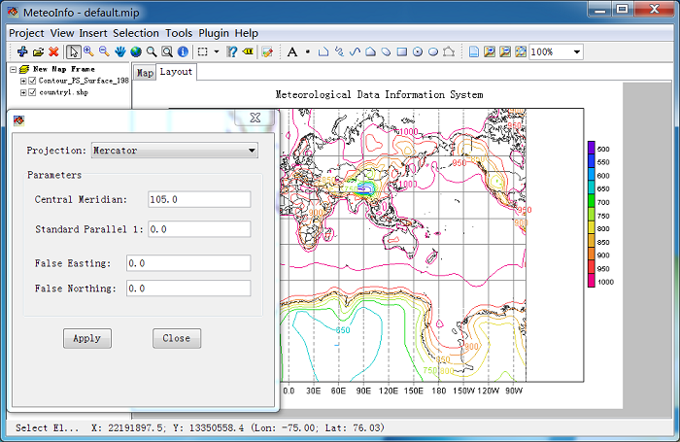Click the layout Page Zoom Out icon
This screenshot has width=680, height=442.
point(505,52)
